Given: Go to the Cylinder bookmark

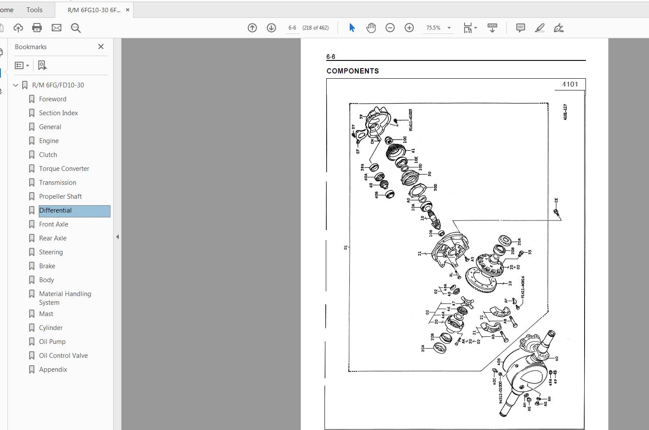Looking at the screenshot, I should pyautogui.click(x=51, y=328).
